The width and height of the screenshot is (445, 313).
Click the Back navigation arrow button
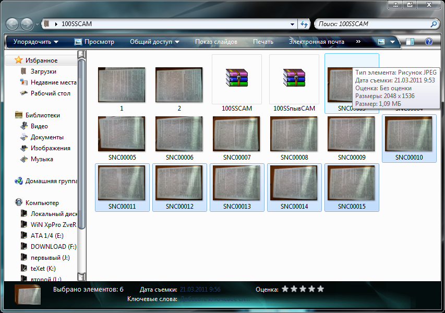pyautogui.click(x=12, y=24)
